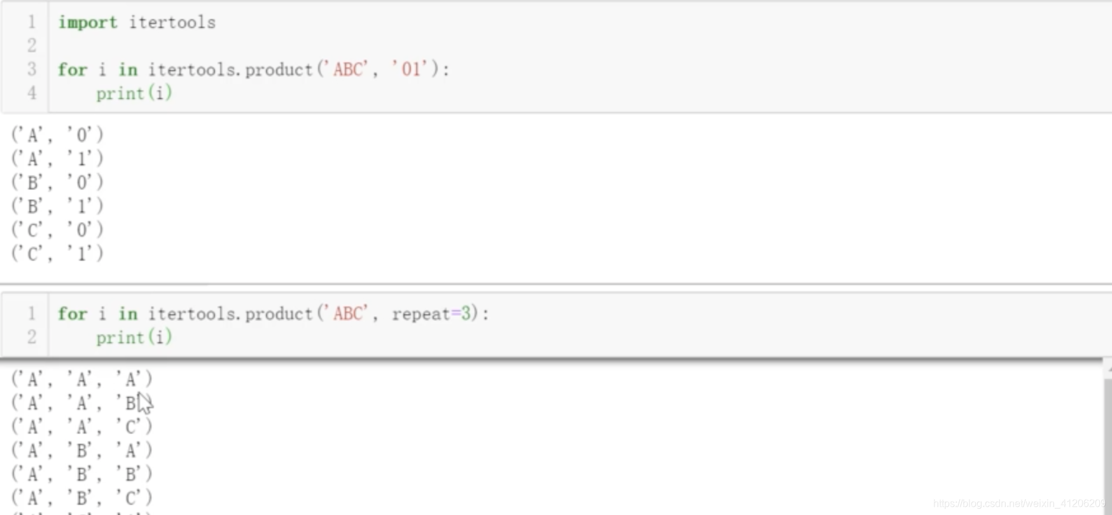The width and height of the screenshot is (1112, 515).
Task: Select output line ('B', '1')
Action: click(57, 206)
